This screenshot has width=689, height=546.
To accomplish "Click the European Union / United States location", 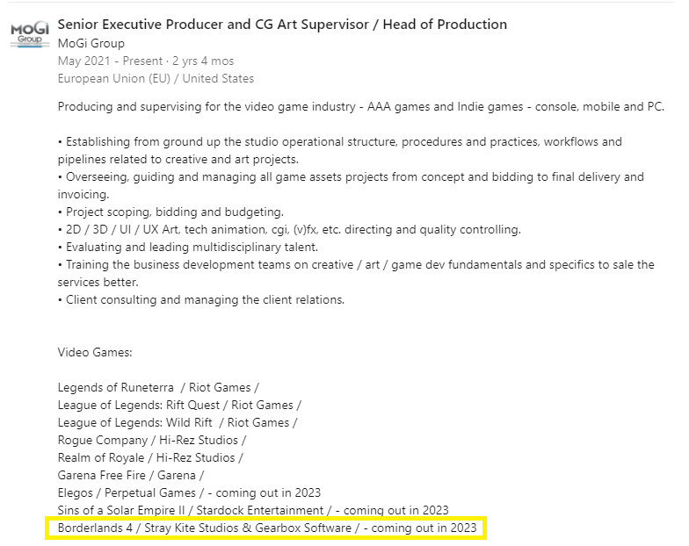I will tap(156, 78).
